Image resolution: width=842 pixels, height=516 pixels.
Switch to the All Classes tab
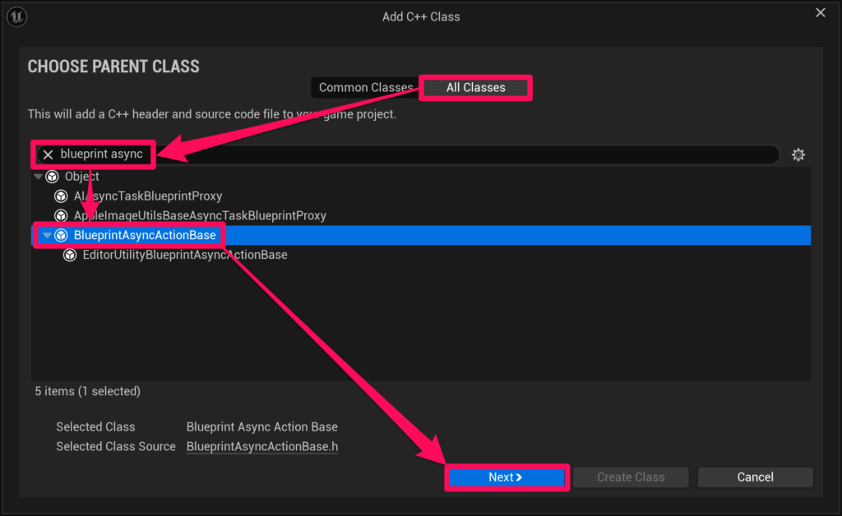pos(475,88)
